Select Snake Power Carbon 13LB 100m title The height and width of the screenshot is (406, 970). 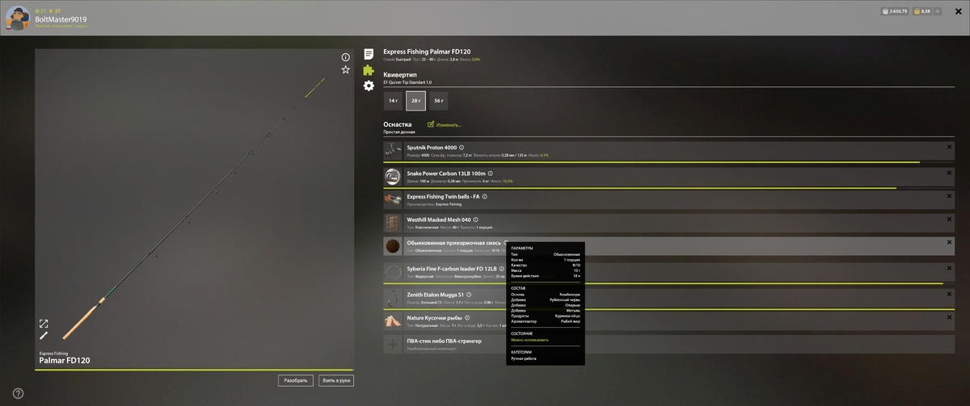446,173
